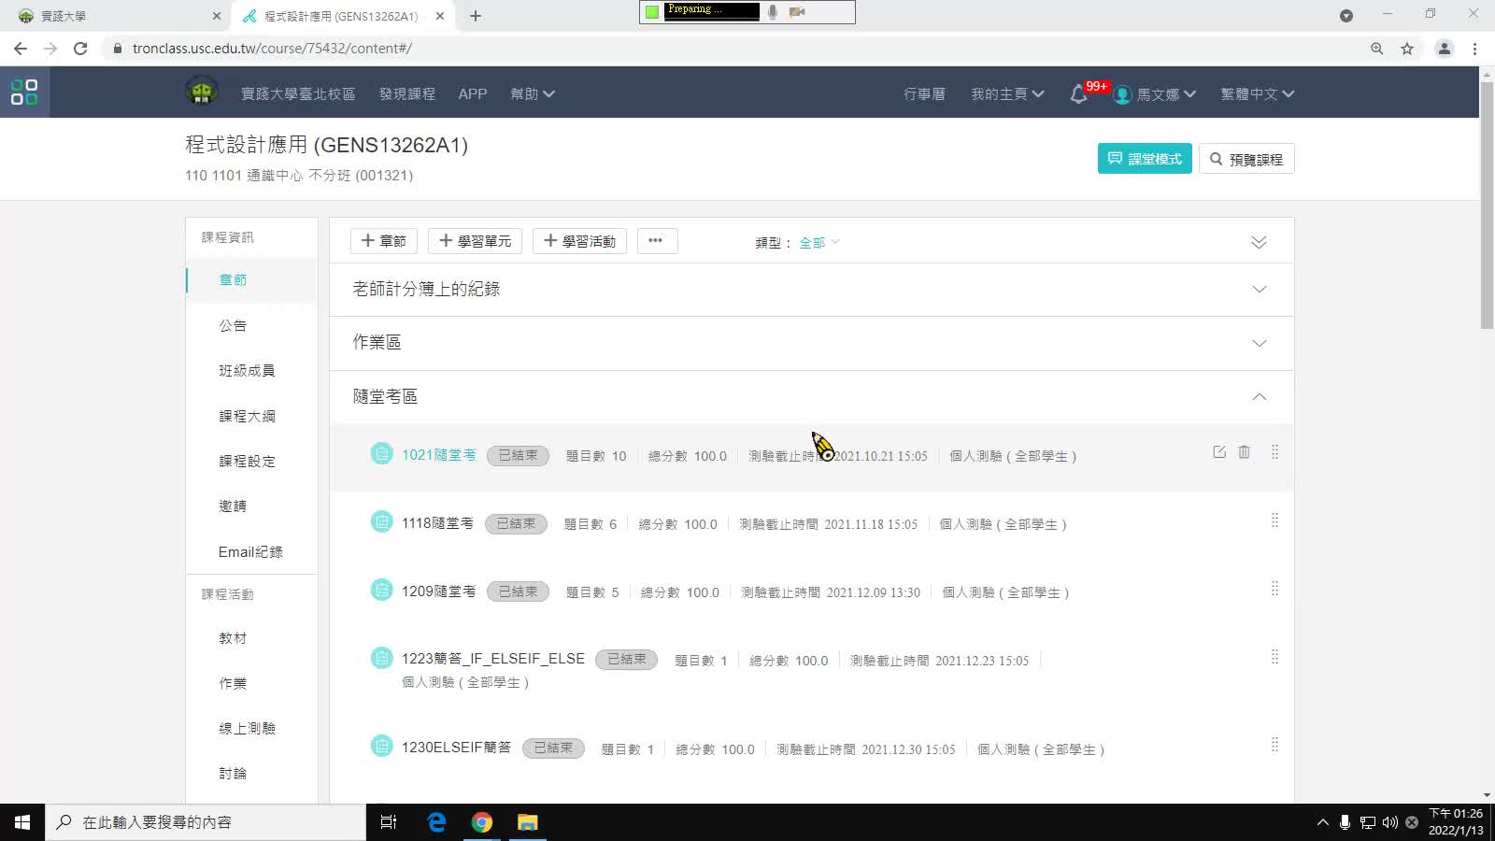Open File Explorer from the taskbar
Image resolution: width=1495 pixels, height=841 pixels.
[528, 822]
